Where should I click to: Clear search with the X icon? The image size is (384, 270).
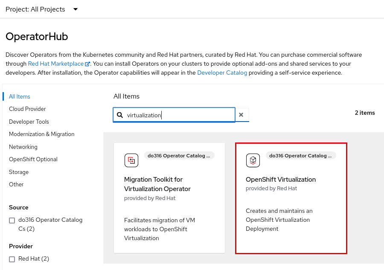[241, 115]
